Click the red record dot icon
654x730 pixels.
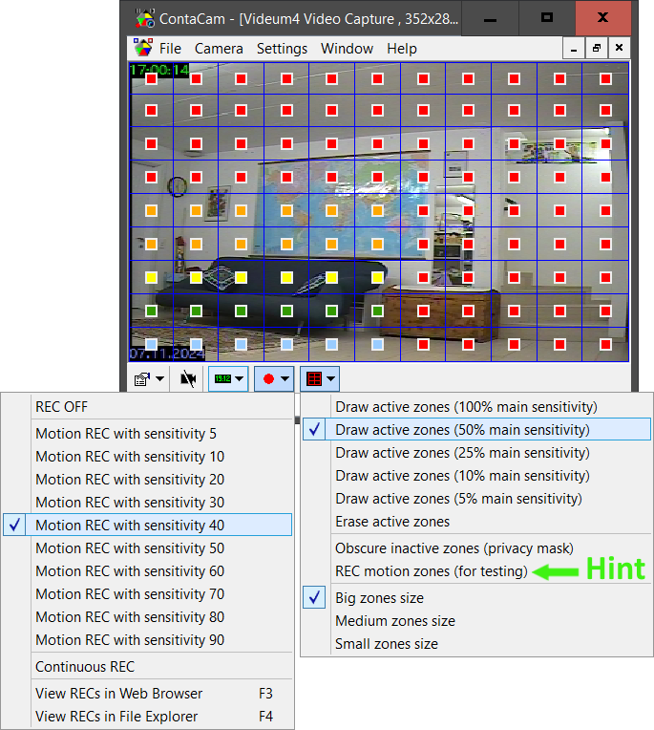point(268,379)
